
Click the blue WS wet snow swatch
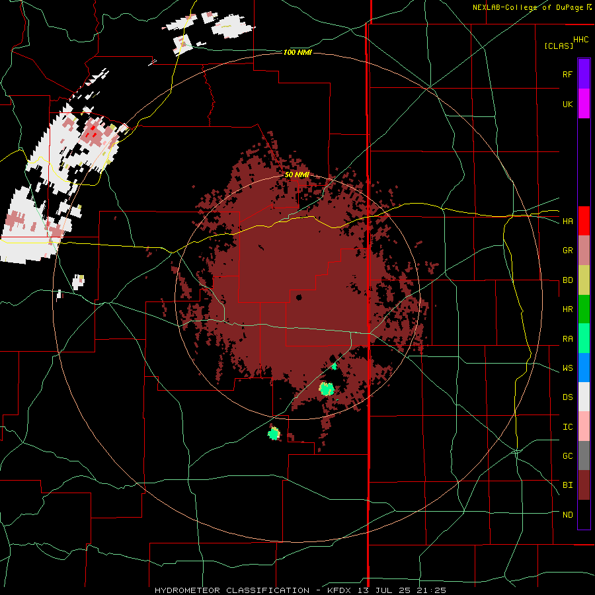click(584, 368)
